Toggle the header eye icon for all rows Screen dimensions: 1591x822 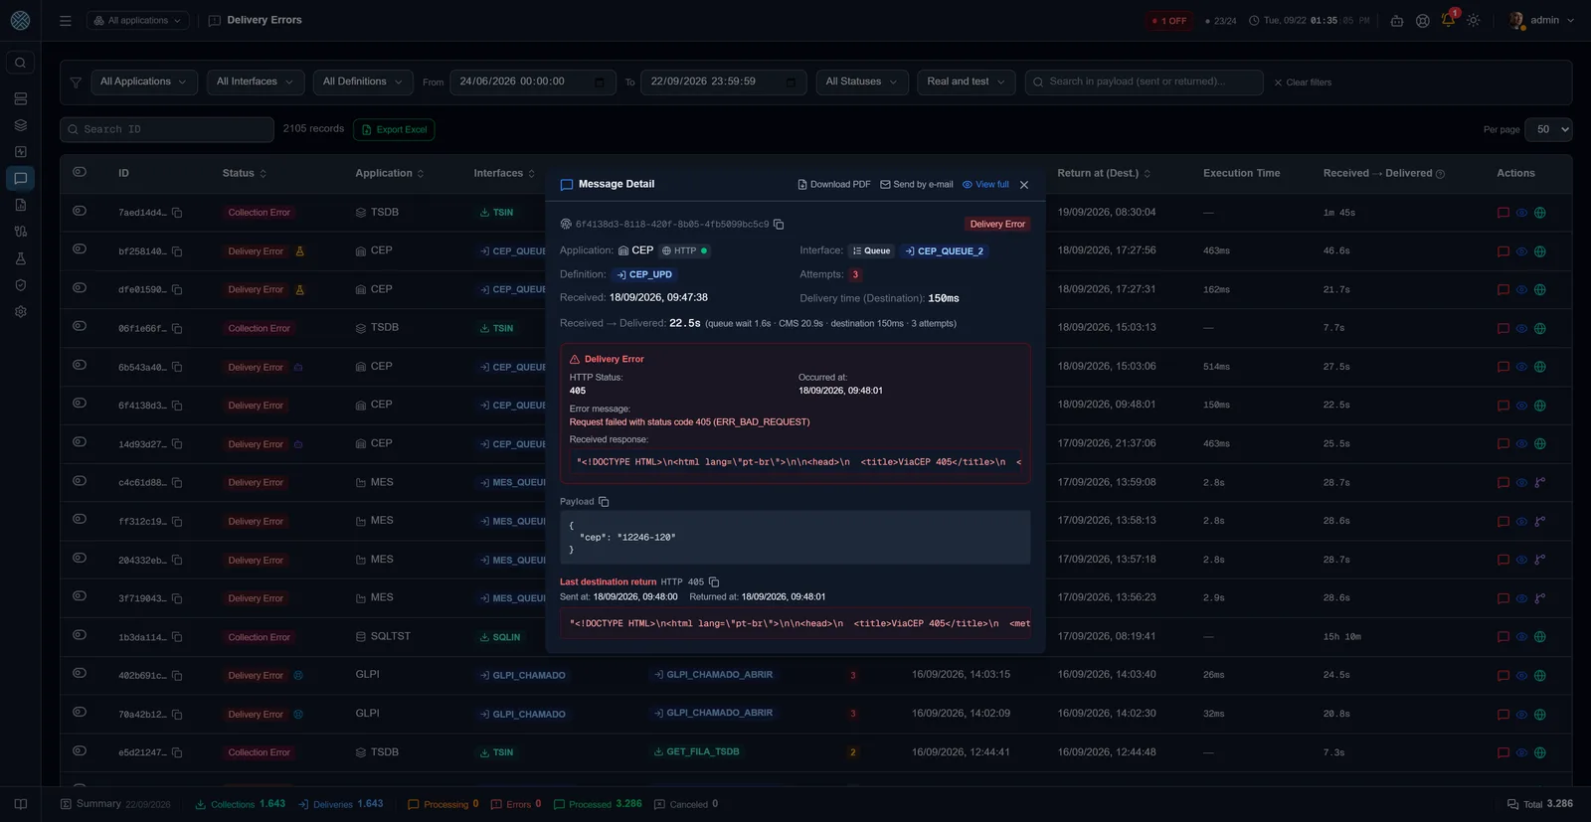point(80,172)
